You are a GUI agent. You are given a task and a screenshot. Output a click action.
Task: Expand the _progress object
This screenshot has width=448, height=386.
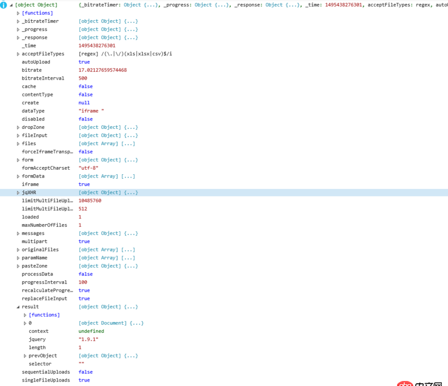pos(18,29)
